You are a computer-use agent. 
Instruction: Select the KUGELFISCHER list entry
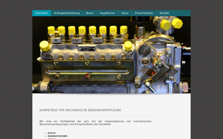coord(58,136)
